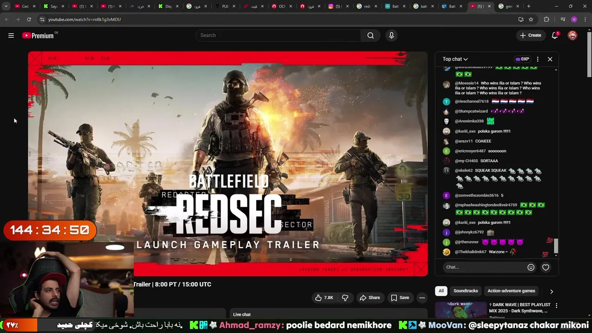This screenshot has width=592, height=333.
Task: Click username @Anonimka338 in chat
Action: point(469,121)
